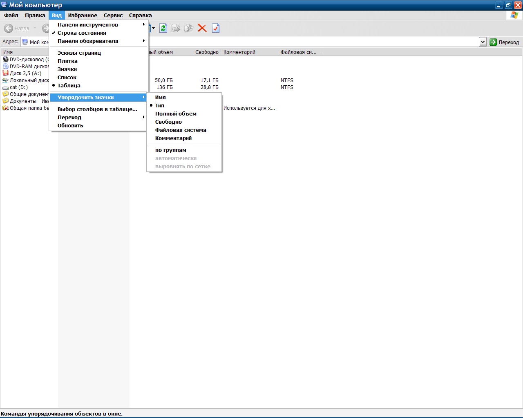
Task: Expand the Переход submenu in Вид menu
Action: [98, 117]
